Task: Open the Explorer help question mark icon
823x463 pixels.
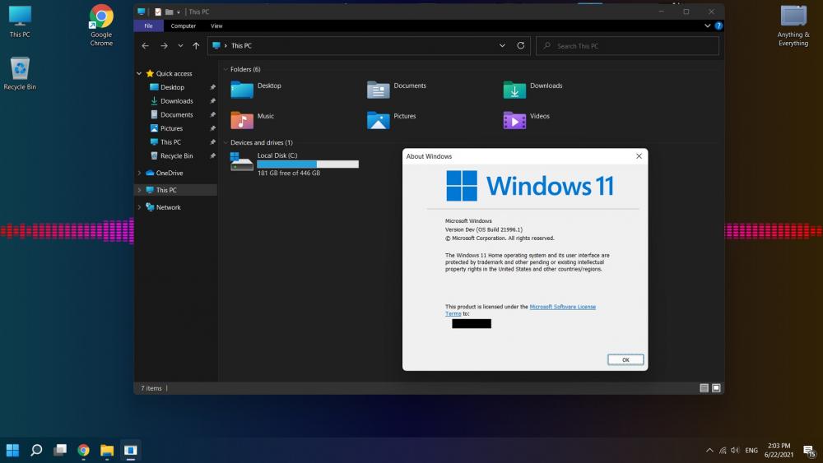Action: [718, 25]
